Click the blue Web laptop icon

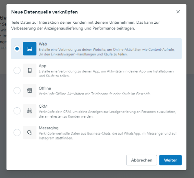pos(30,49)
